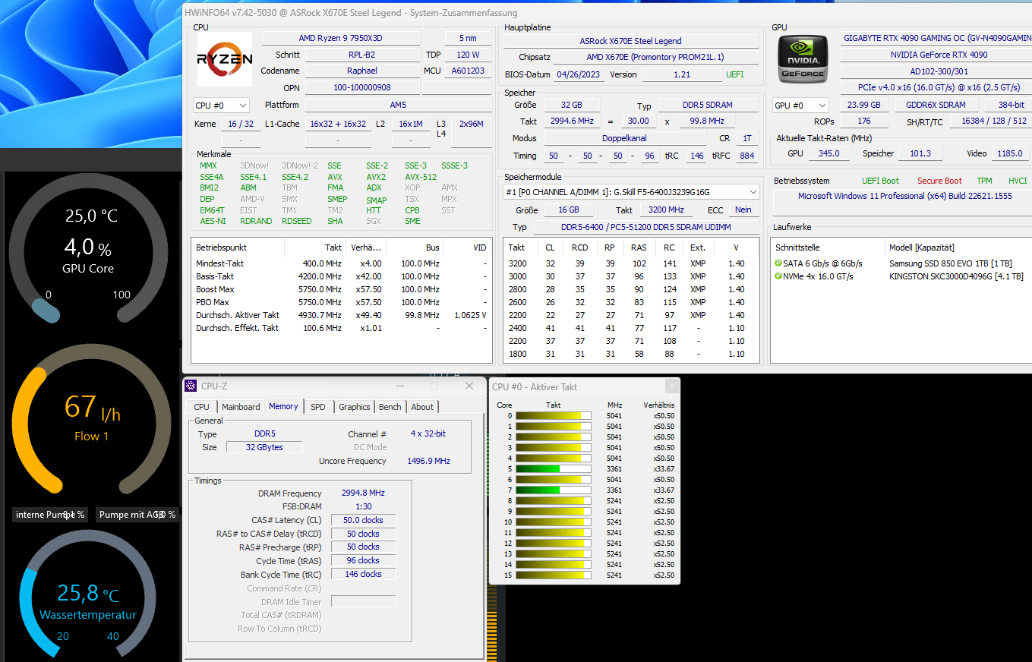Screen dimensions: 1032x662
Task: Open the Graphics tab in CPU-Z
Action: click(x=355, y=407)
